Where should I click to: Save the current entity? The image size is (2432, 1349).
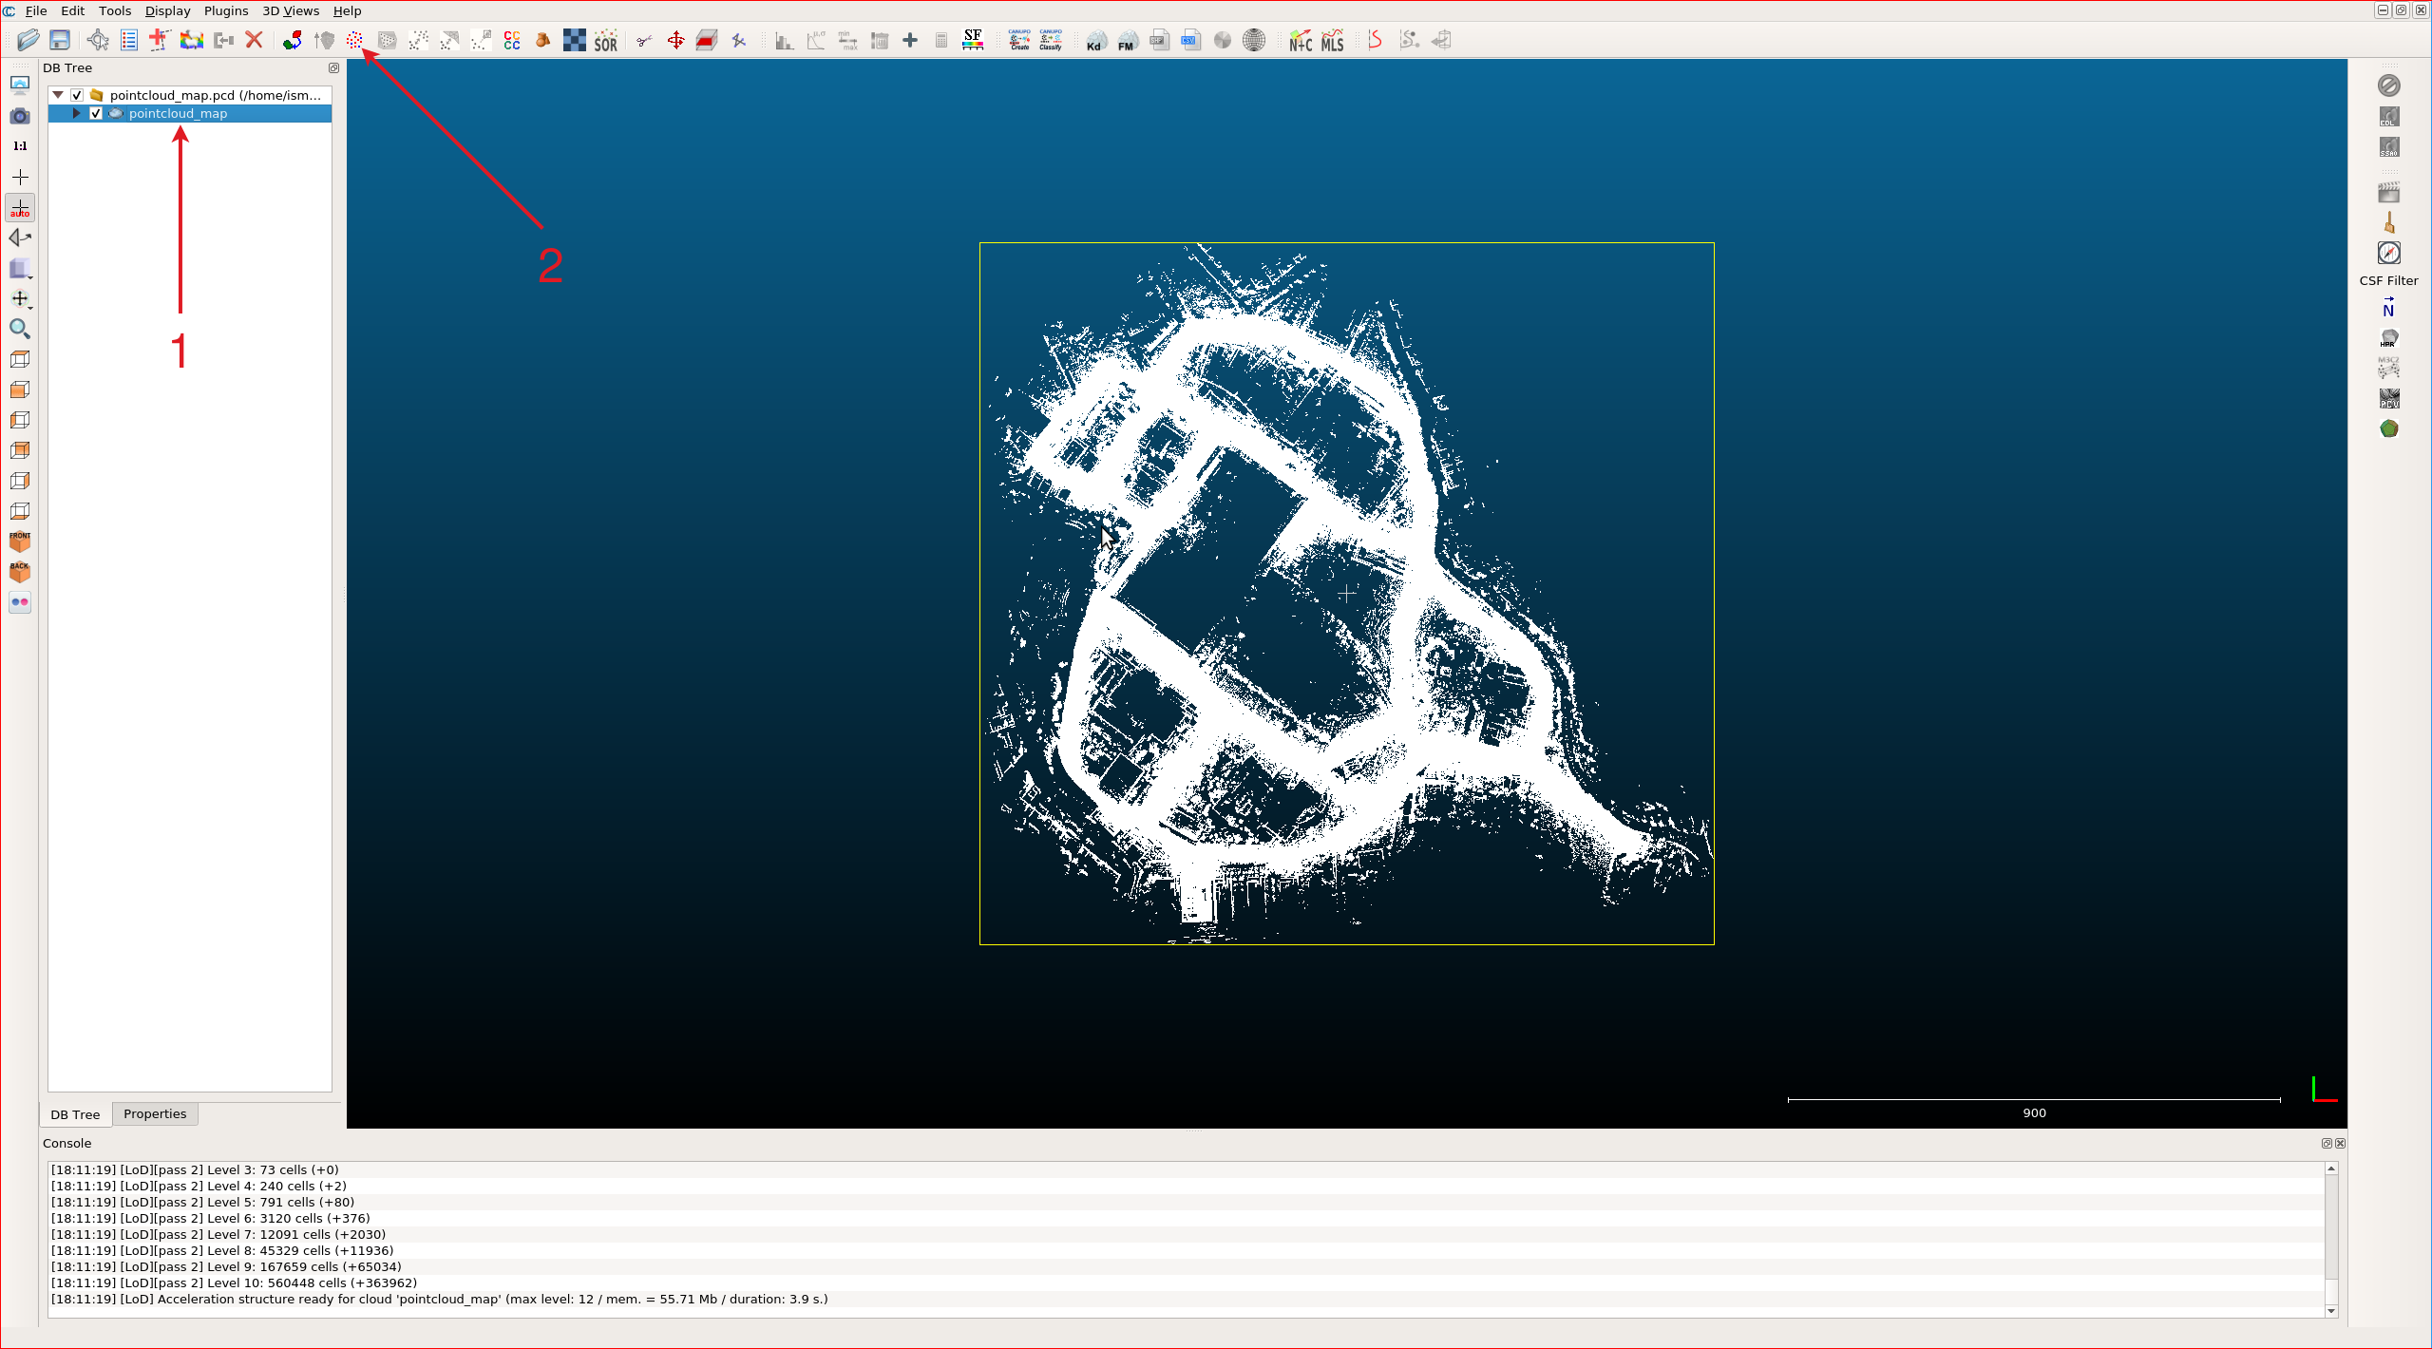tap(60, 40)
